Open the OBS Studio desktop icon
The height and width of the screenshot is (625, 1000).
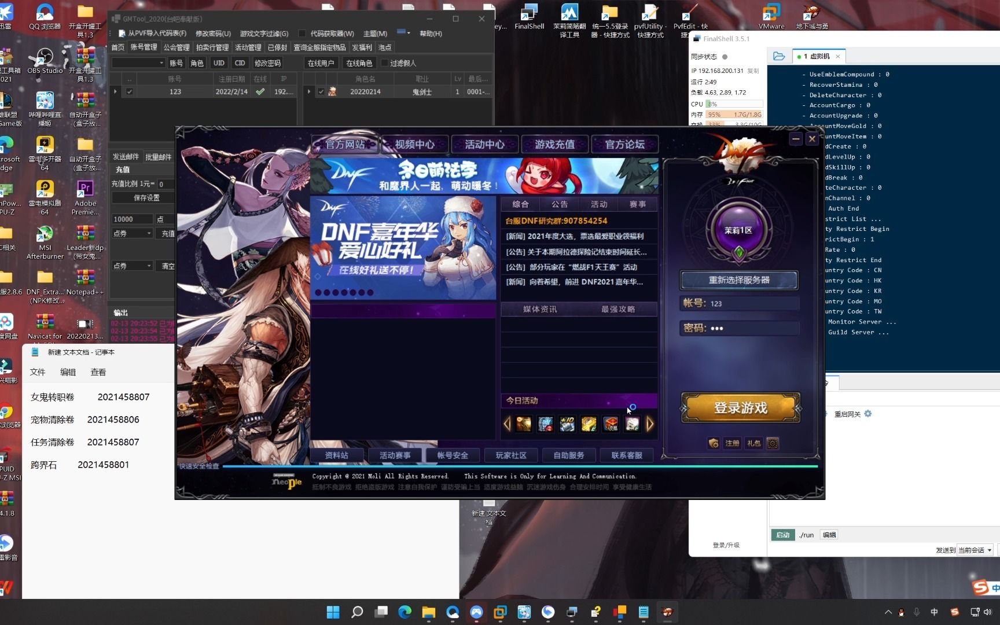[x=45, y=61]
